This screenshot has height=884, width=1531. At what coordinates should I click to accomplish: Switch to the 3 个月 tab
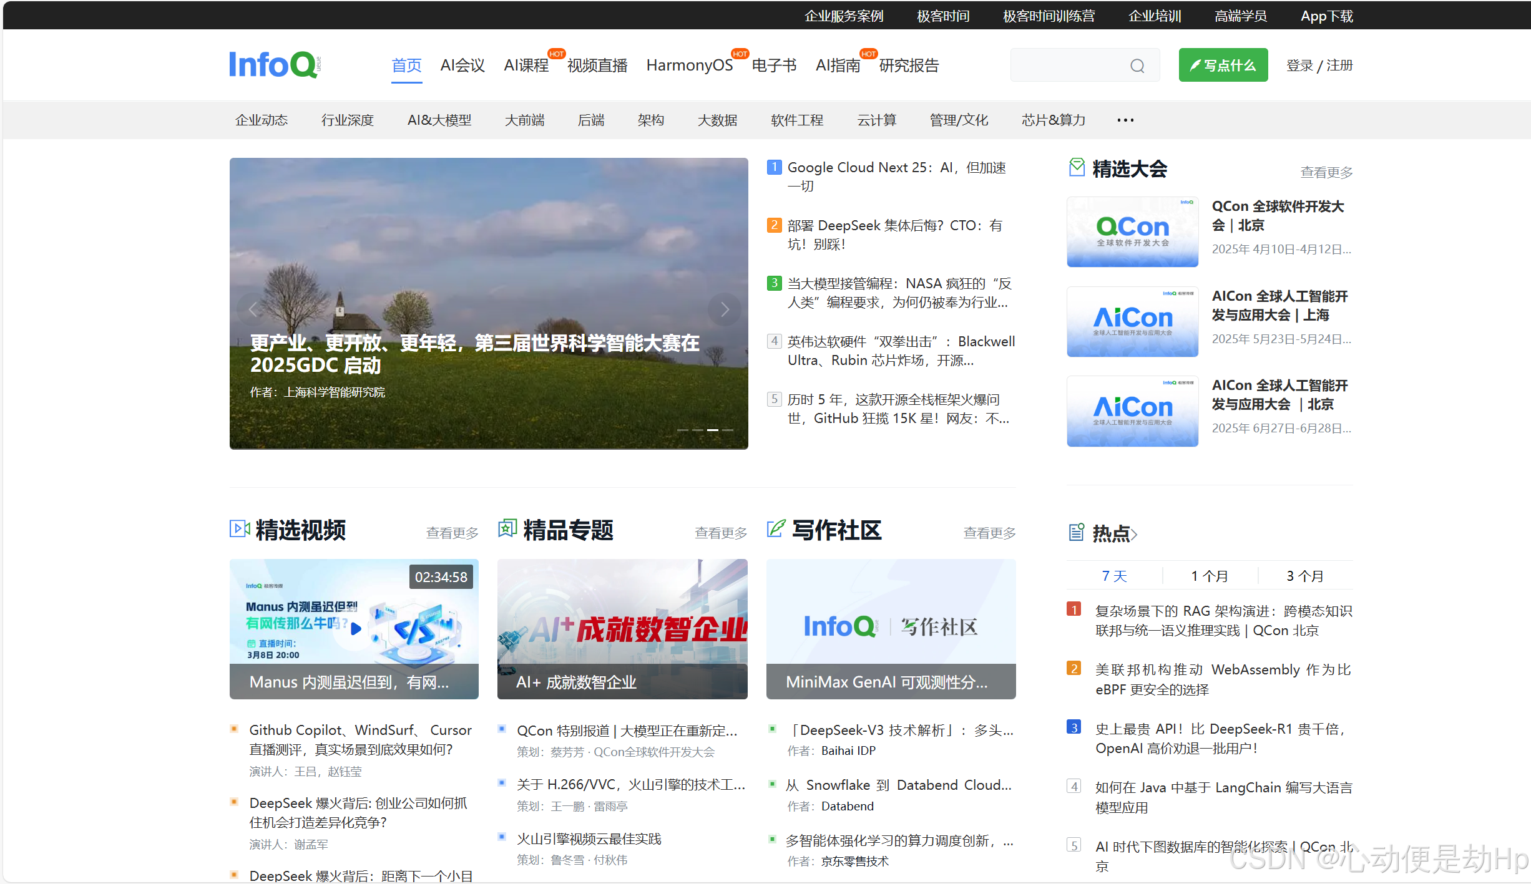(1304, 576)
